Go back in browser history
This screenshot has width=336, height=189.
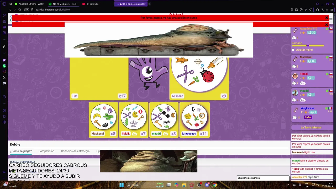(10, 10)
